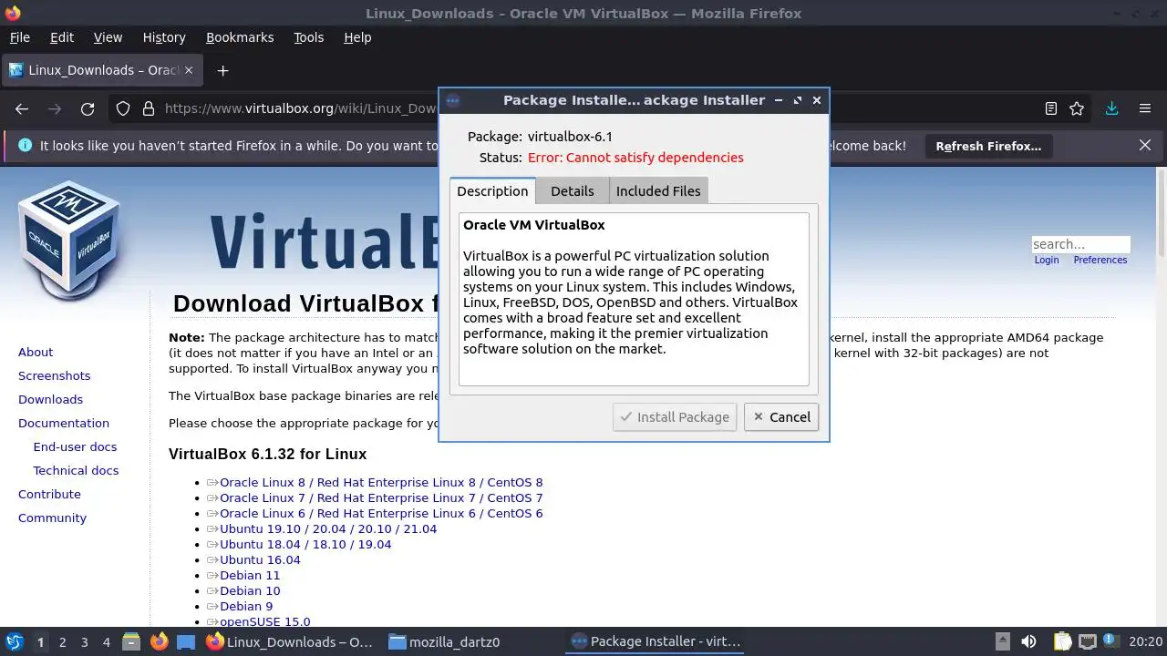Download the Oracle Linux 7 / CentOS 7 package

coord(381,497)
